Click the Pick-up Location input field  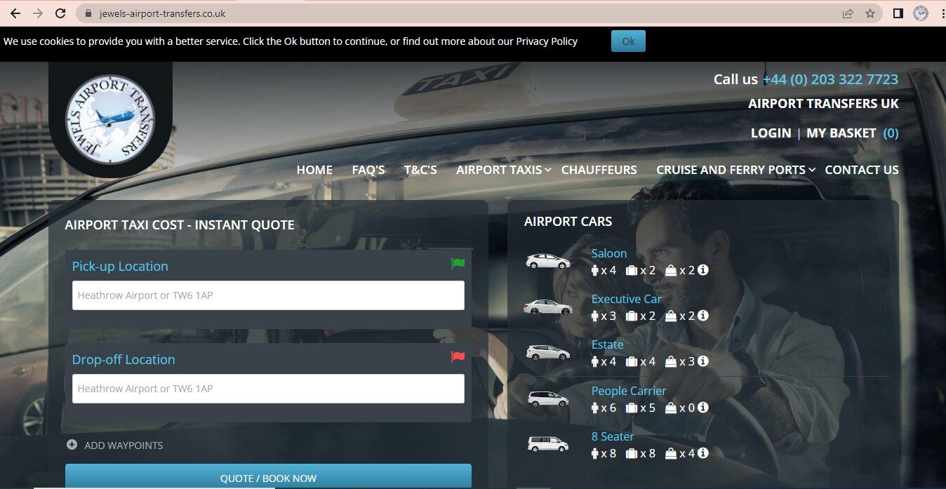pos(268,295)
